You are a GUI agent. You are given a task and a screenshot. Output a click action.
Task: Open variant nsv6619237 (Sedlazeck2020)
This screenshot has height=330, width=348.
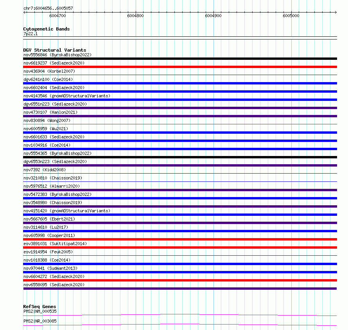pyautogui.click(x=54, y=63)
